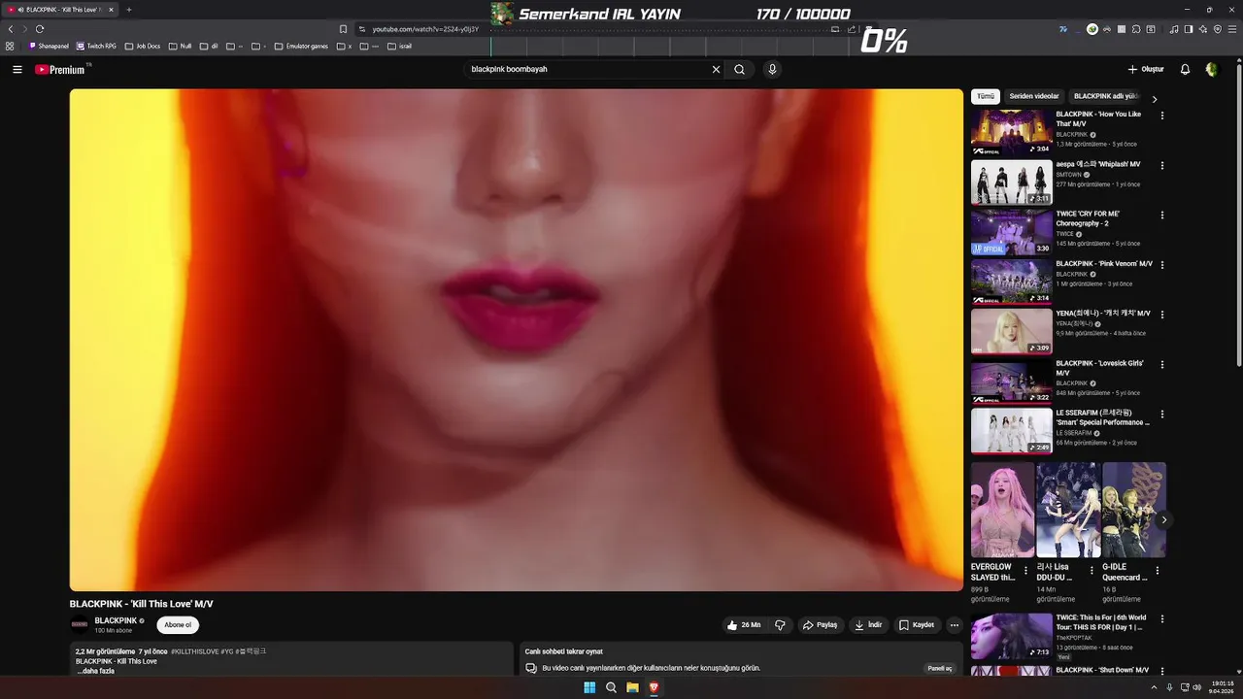Open a new browser tab with the plus
Screen dimensions: 1243x699
129,10
